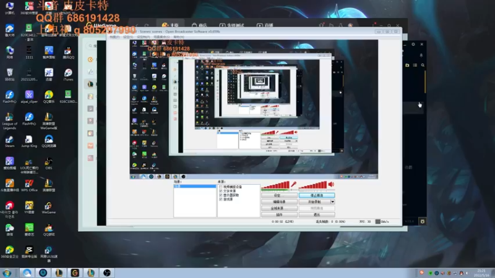Adjust the desktop audio volume bar in OBS
The height and width of the screenshot is (278, 495).
(313, 185)
